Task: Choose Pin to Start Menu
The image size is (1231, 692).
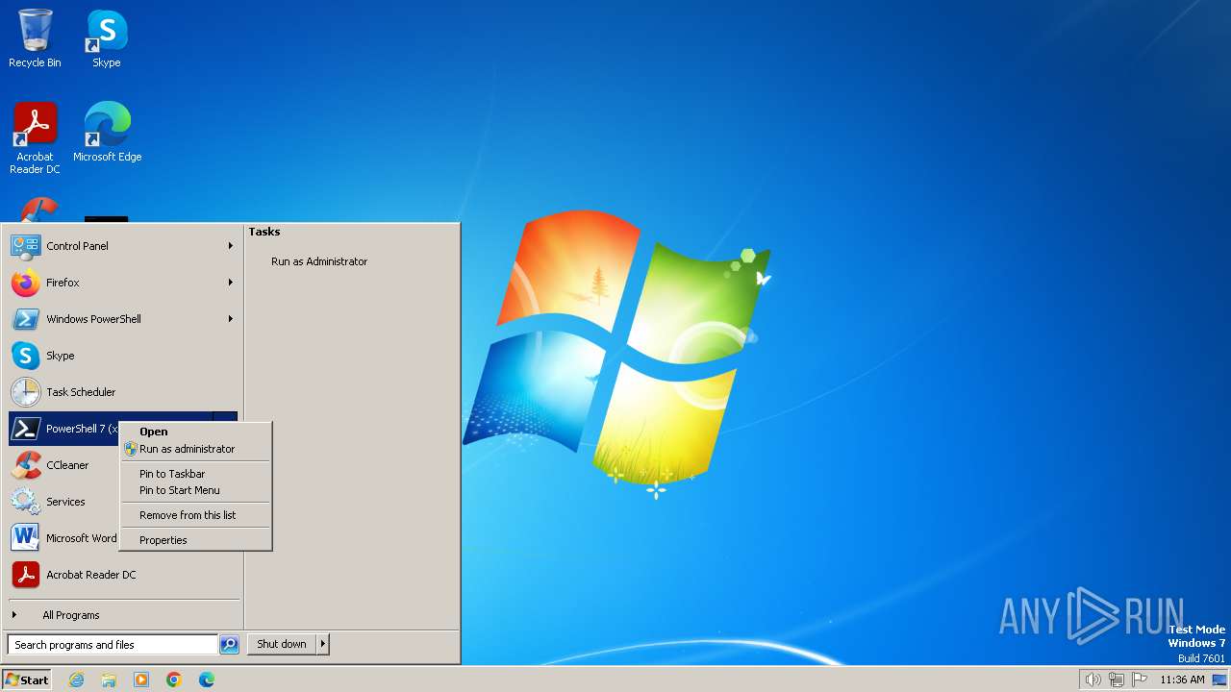Action: tap(195, 490)
